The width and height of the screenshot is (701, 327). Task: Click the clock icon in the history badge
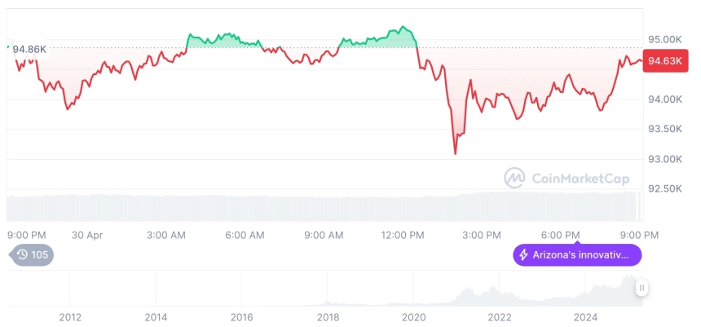coord(22,255)
